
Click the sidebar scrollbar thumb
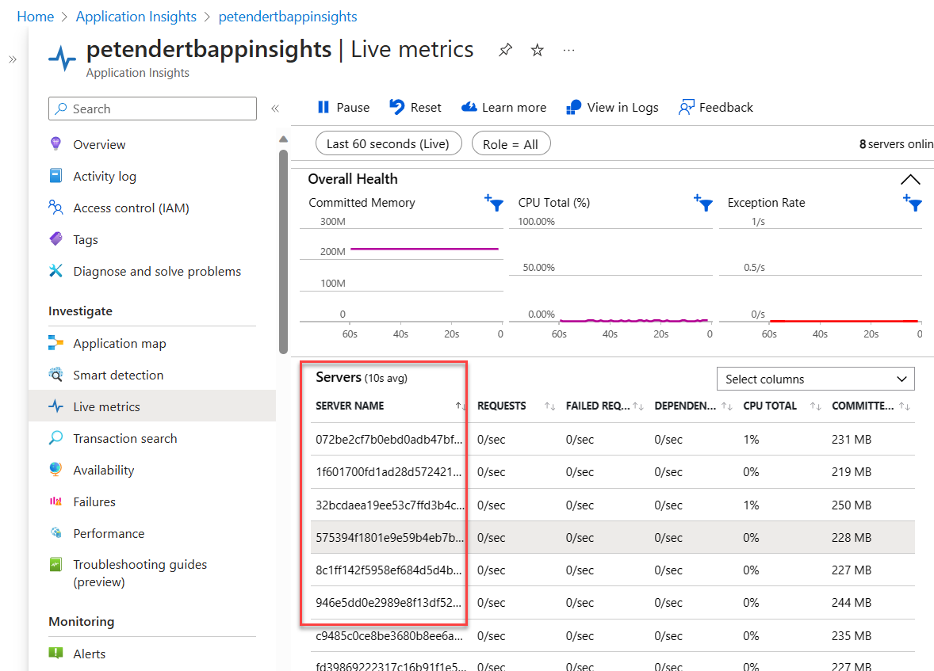(x=284, y=252)
